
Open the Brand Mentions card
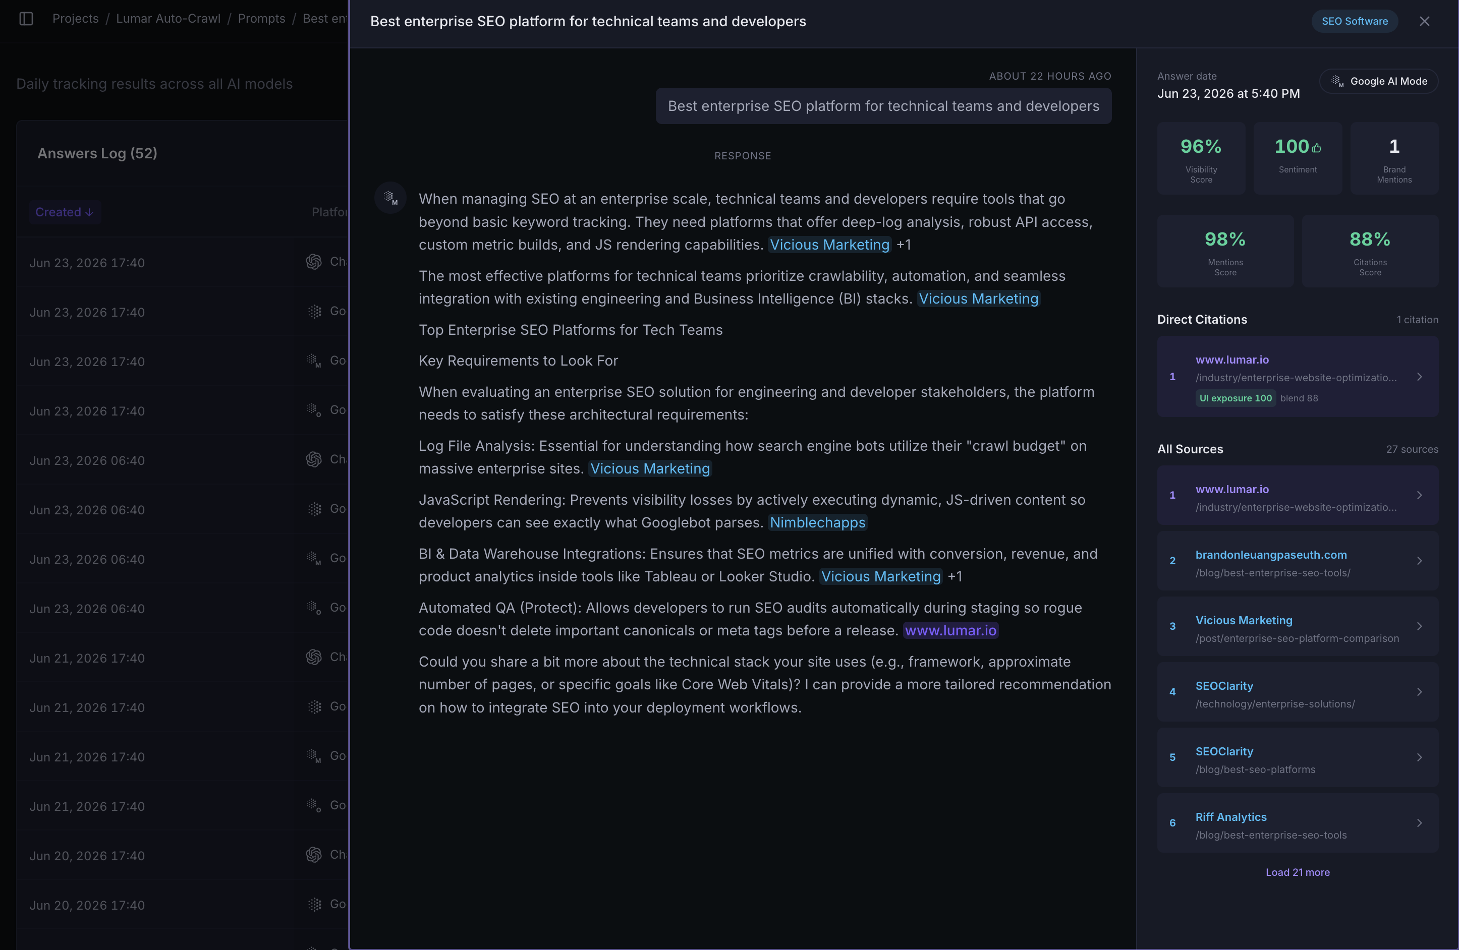click(1394, 158)
